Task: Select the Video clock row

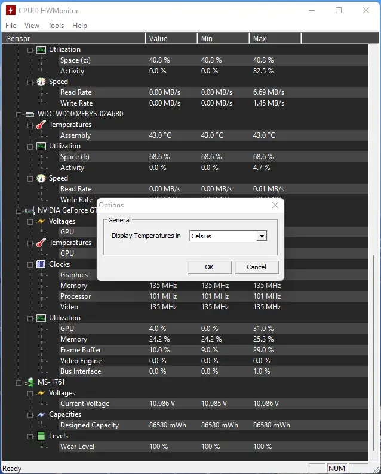Action: [x=214, y=307]
